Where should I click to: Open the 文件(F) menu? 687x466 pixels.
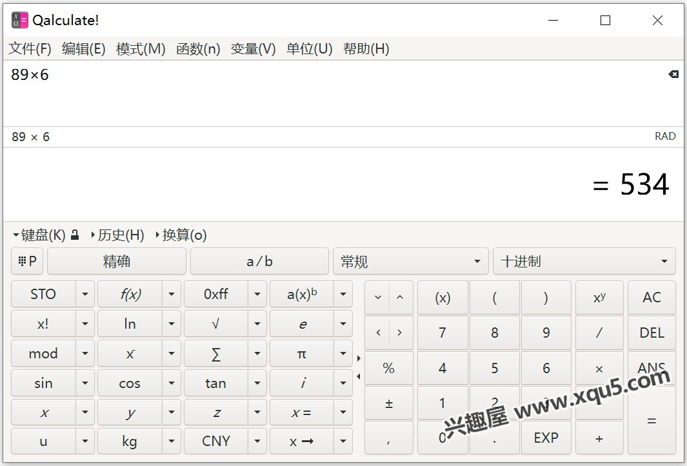(x=30, y=48)
